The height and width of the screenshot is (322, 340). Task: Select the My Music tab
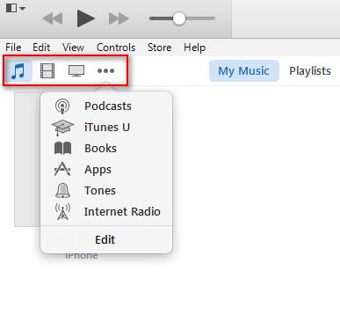(x=244, y=70)
